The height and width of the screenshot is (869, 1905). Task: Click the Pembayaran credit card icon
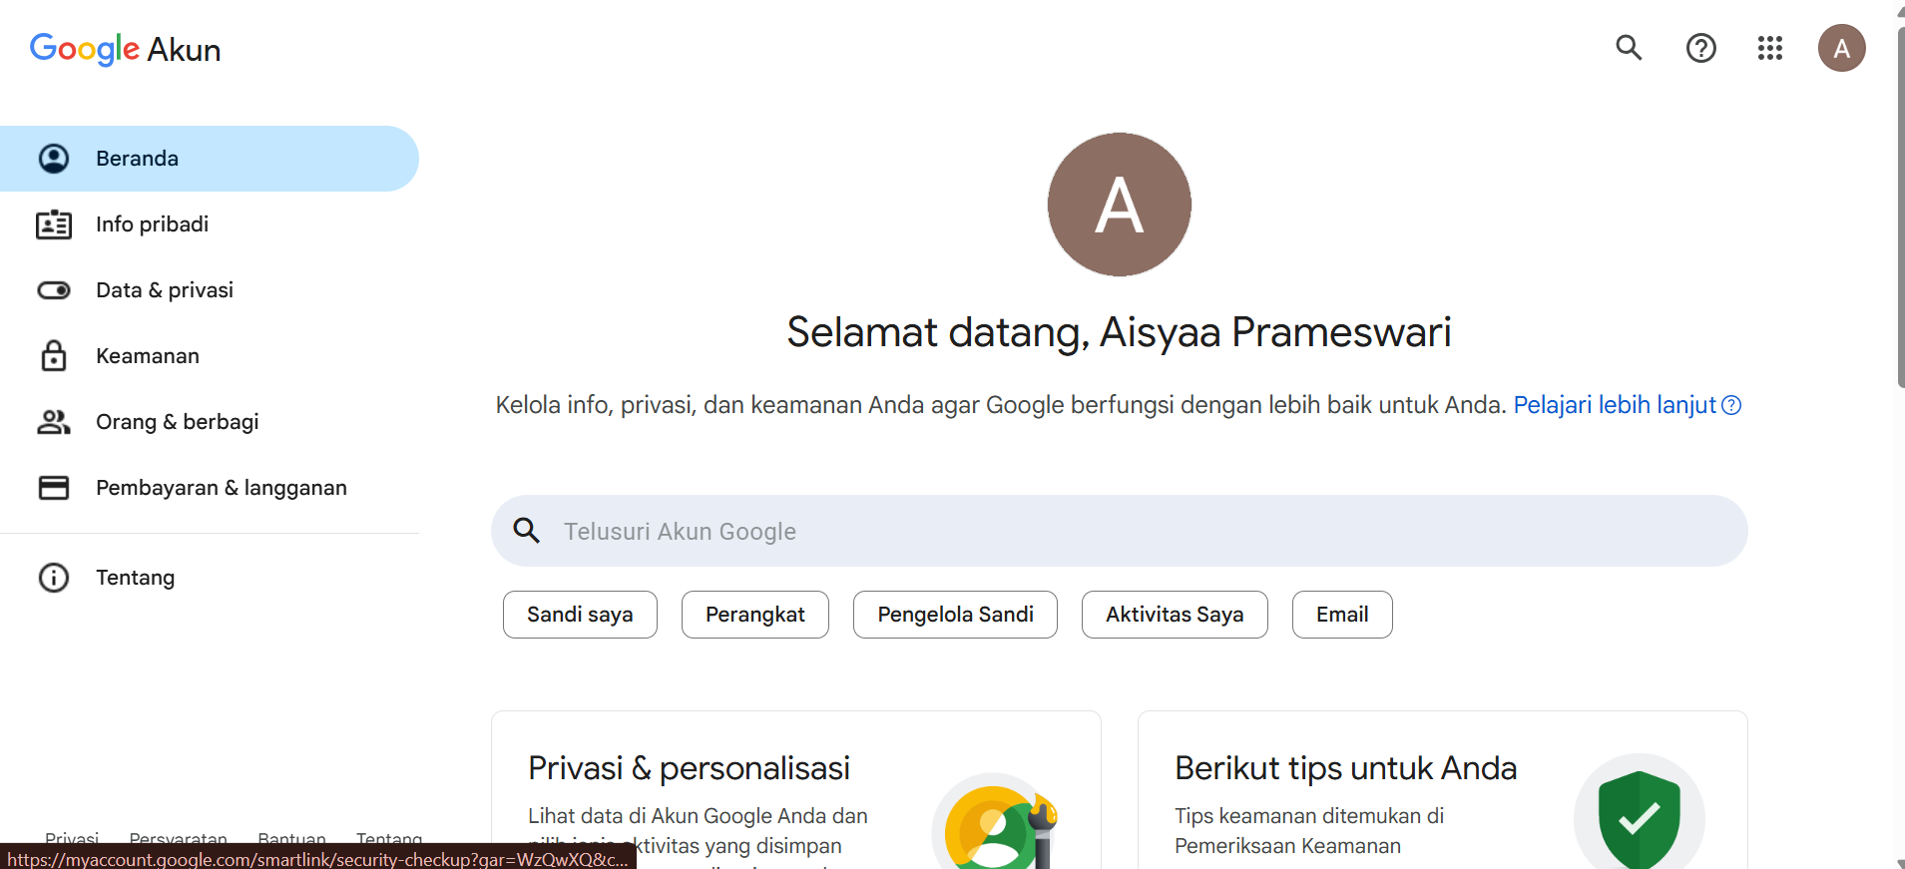pyautogui.click(x=54, y=488)
